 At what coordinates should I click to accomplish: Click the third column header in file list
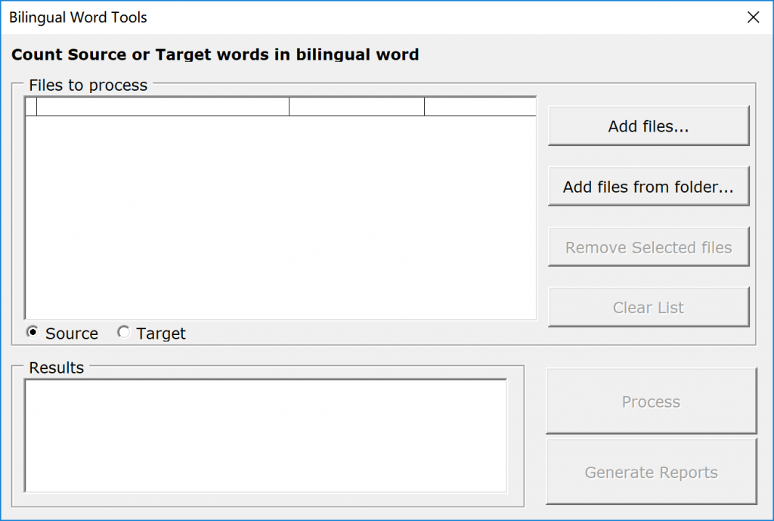coord(357,107)
